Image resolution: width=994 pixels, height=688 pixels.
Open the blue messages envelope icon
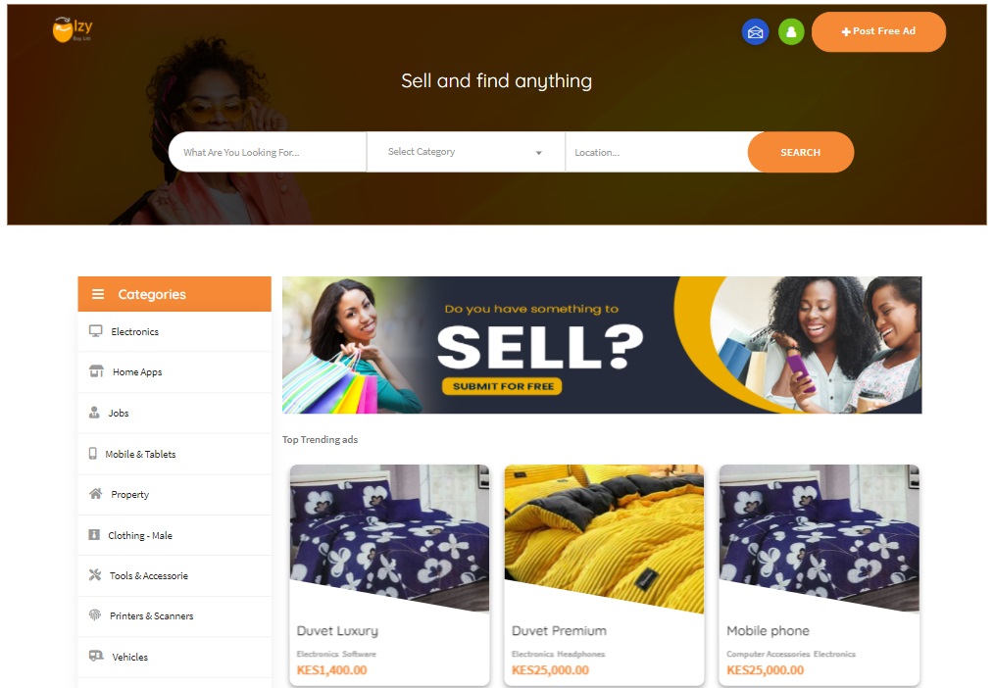pyautogui.click(x=755, y=31)
